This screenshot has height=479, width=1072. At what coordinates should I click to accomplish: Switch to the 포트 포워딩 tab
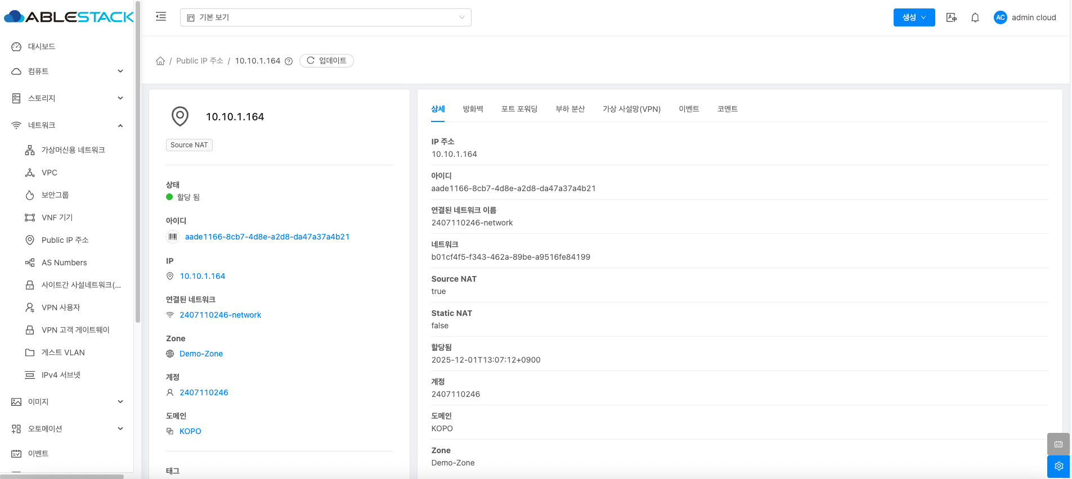[x=519, y=109]
